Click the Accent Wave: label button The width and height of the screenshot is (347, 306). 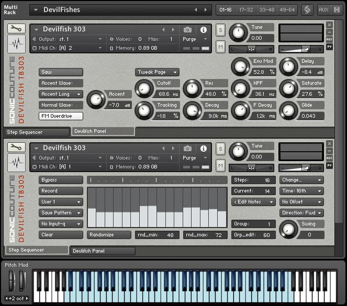(x=61, y=83)
